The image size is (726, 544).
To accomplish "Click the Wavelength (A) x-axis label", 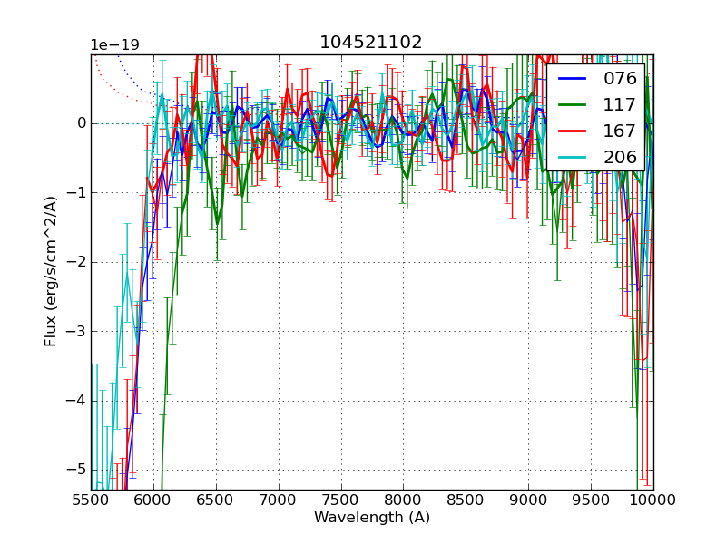I will pyautogui.click(x=372, y=518).
